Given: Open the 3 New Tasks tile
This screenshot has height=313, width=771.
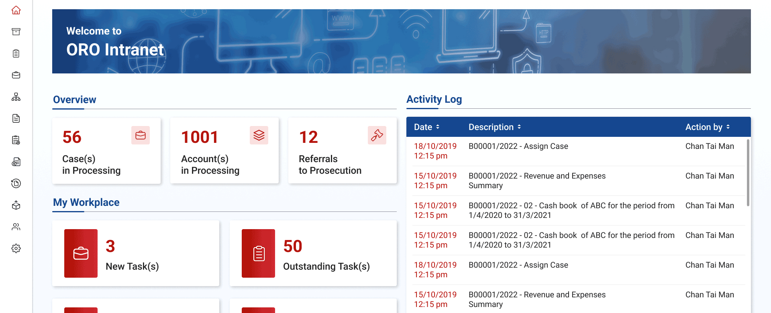Looking at the screenshot, I should tap(136, 253).
